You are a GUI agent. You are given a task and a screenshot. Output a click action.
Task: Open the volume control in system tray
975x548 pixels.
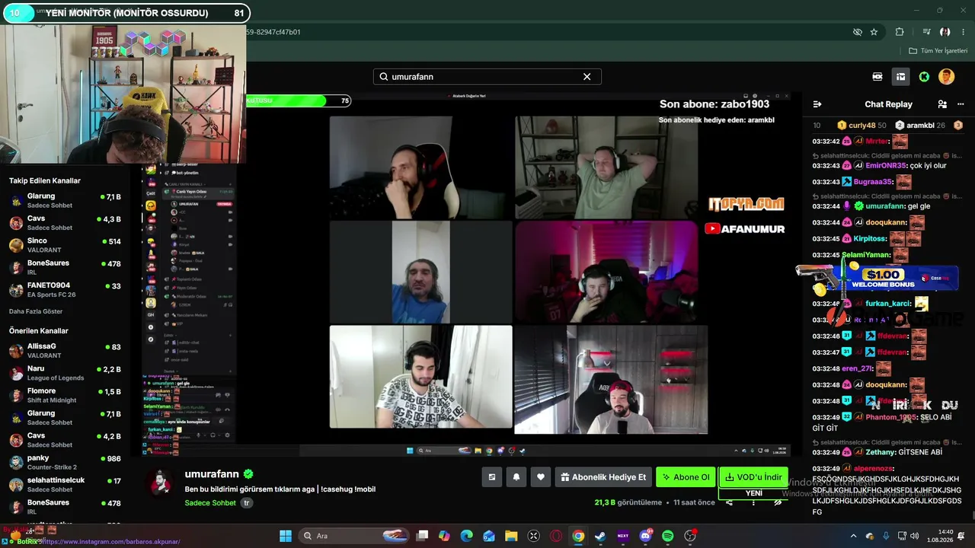[914, 536]
